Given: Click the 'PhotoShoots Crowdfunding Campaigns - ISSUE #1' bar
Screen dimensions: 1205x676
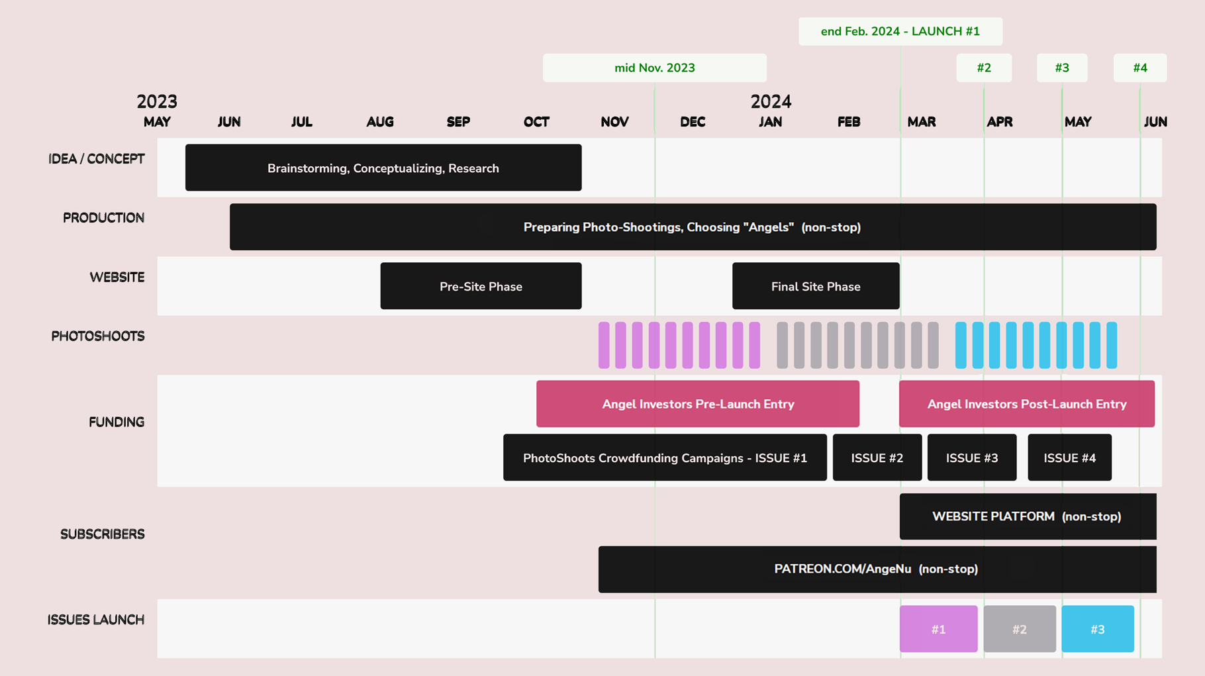Looking at the screenshot, I should 664,458.
